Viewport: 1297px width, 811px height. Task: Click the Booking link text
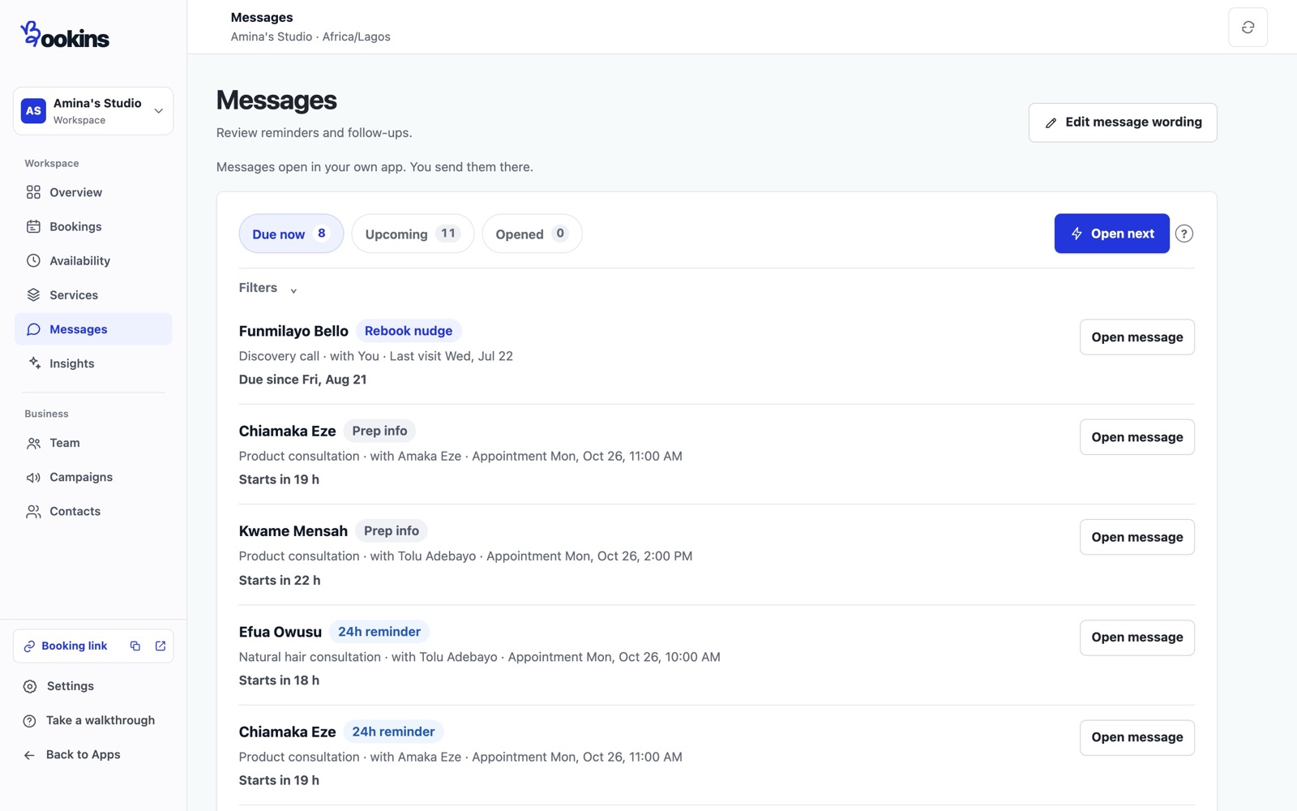(75, 646)
